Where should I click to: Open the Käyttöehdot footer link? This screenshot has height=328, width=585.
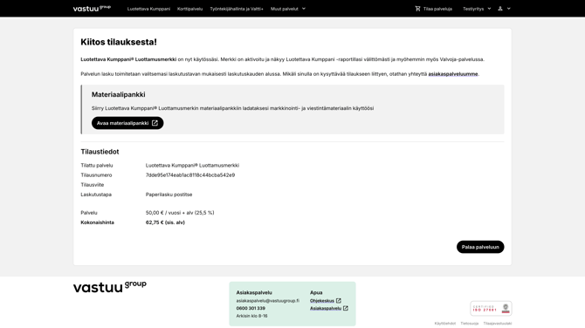point(444,323)
